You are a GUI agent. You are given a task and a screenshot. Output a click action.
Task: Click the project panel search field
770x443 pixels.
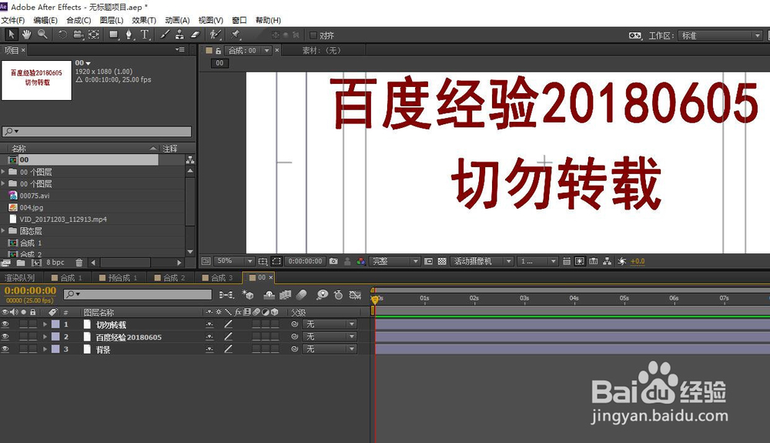(x=97, y=131)
